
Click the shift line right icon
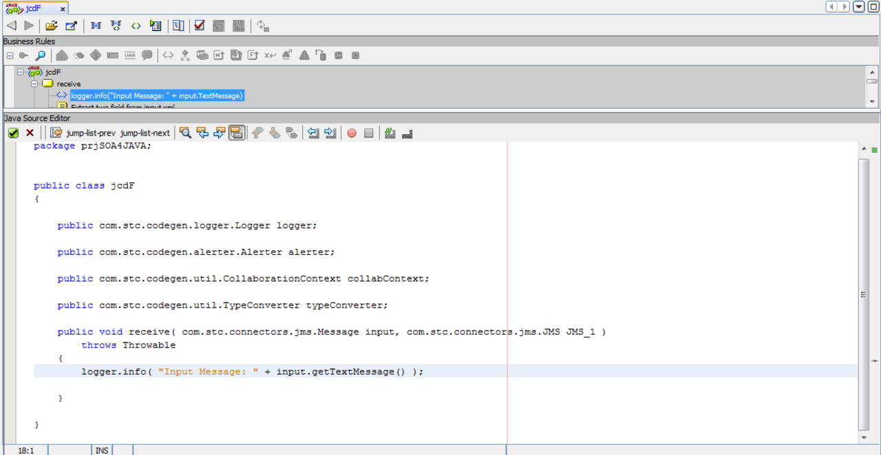[330, 133]
